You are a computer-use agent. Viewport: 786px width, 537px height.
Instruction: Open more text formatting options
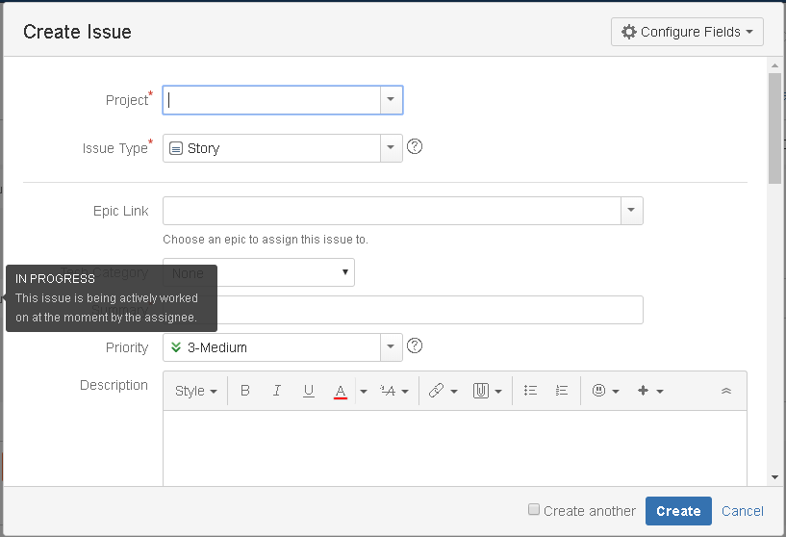coord(394,391)
